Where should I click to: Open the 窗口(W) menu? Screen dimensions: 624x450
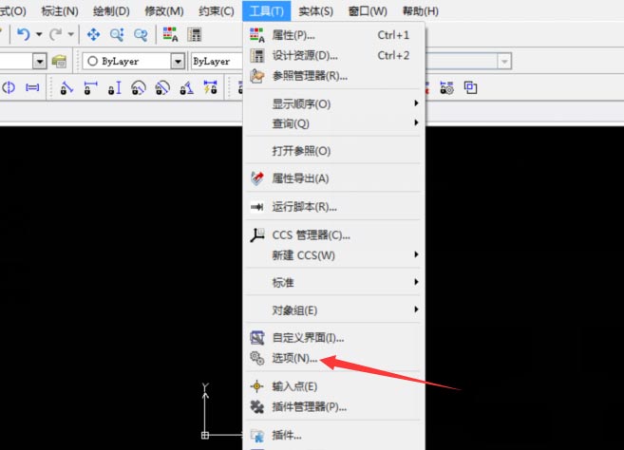tap(368, 11)
